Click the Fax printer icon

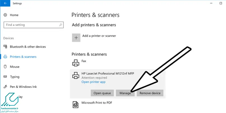click(76, 63)
